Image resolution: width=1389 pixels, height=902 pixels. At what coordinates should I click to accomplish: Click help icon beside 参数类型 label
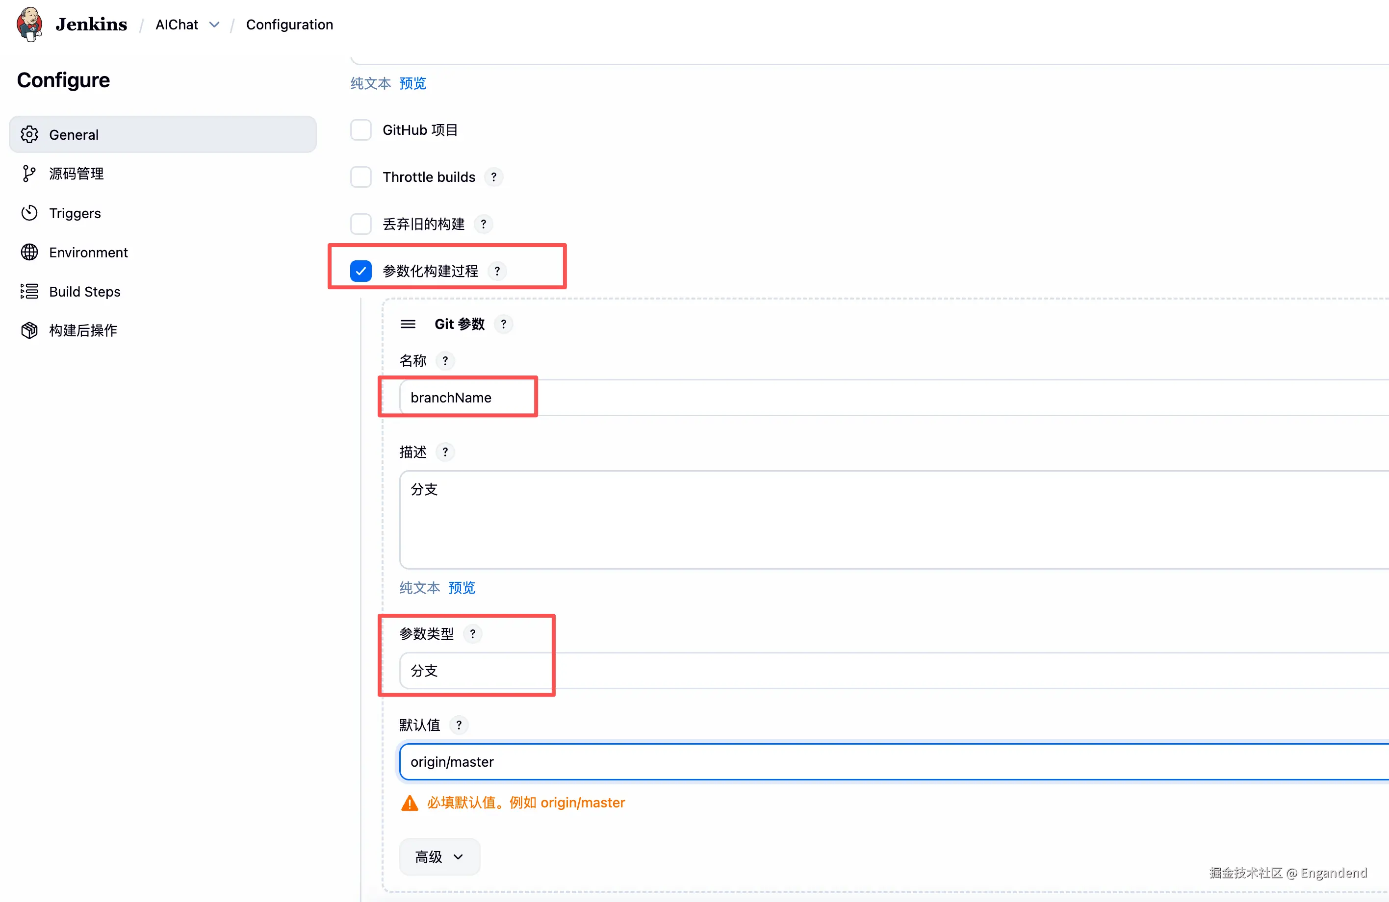pyautogui.click(x=472, y=634)
